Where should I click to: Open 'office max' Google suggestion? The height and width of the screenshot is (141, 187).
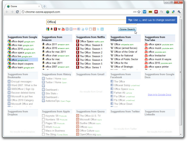click(x=23, y=45)
